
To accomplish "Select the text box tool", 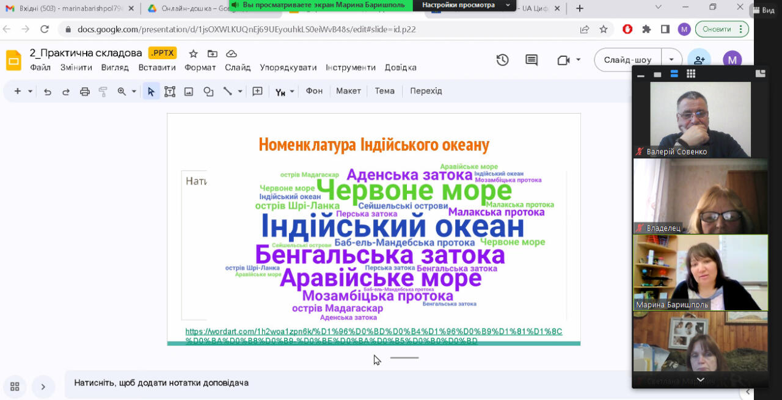I will 170,92.
